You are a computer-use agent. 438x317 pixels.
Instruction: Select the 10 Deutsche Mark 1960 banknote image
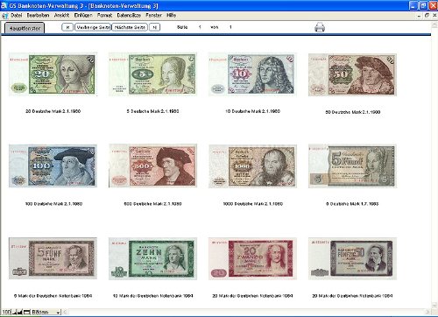(252, 74)
